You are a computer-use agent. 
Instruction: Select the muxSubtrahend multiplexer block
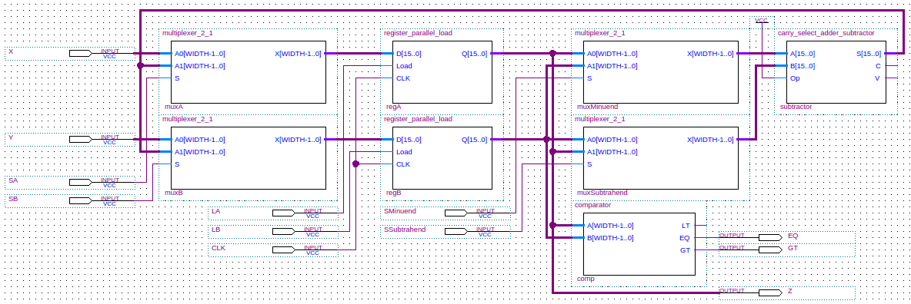coord(661,158)
